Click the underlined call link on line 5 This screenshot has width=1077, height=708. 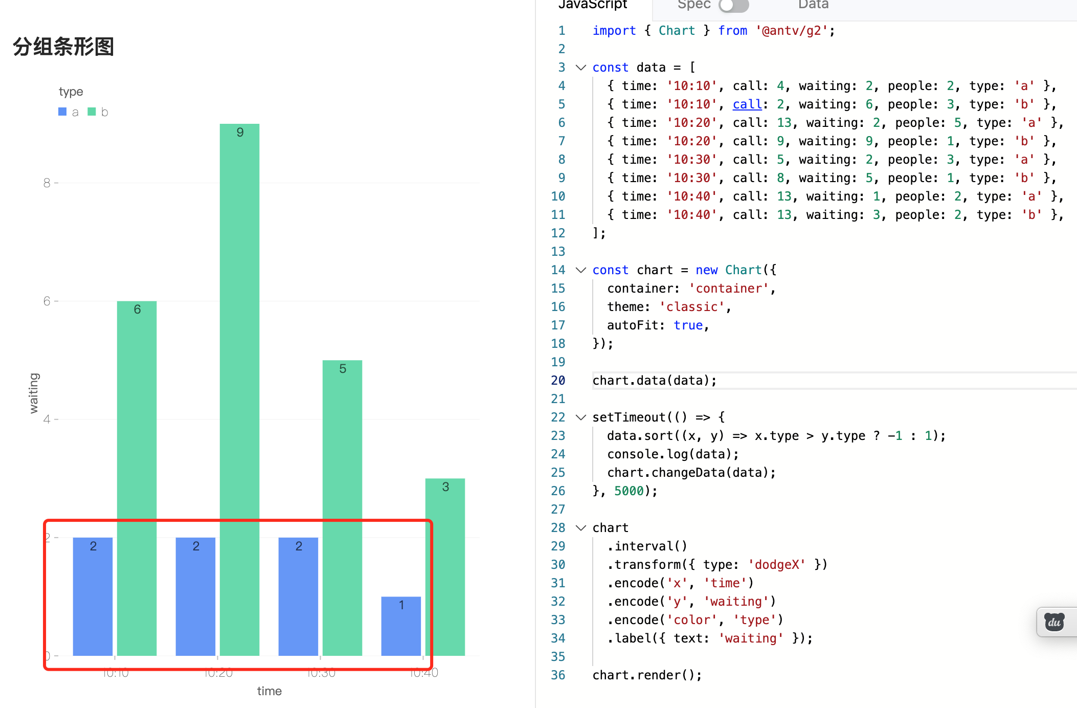tap(747, 104)
